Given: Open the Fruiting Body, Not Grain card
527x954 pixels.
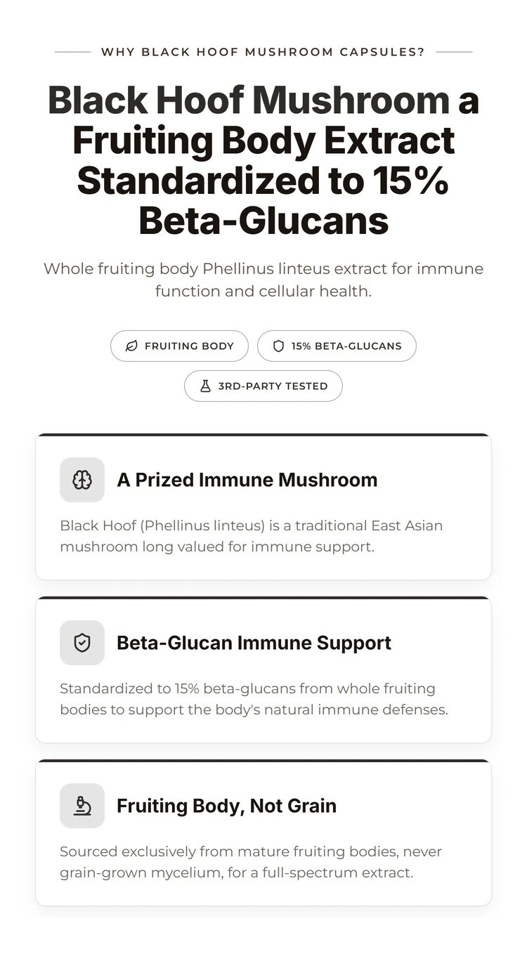Looking at the screenshot, I should tap(263, 832).
